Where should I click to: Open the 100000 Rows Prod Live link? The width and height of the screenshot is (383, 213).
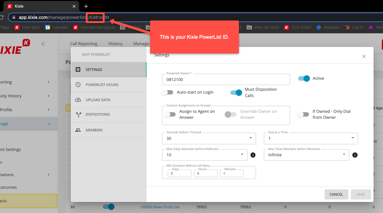(x=160, y=207)
